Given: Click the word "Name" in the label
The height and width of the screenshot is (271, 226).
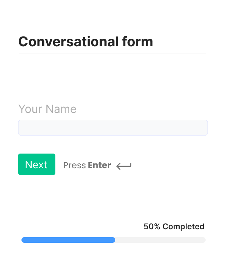Looking at the screenshot, I should (61, 109).
